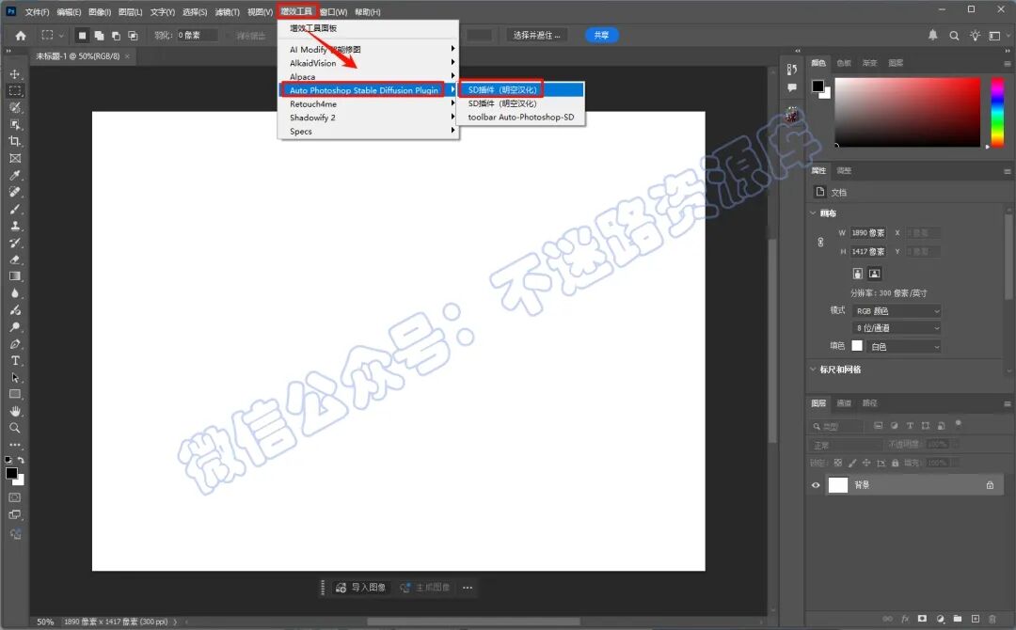The image size is (1016, 630).
Task: Open the marquee tool preset dropdown arrow
Action: point(61,36)
